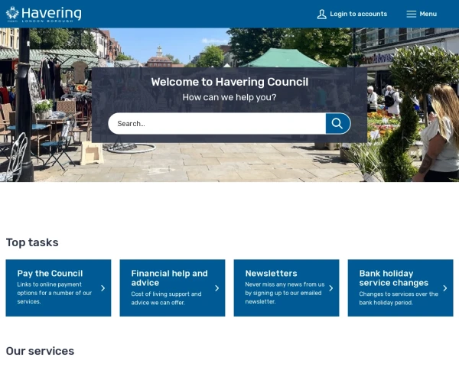Click the user account icon

pyautogui.click(x=321, y=14)
